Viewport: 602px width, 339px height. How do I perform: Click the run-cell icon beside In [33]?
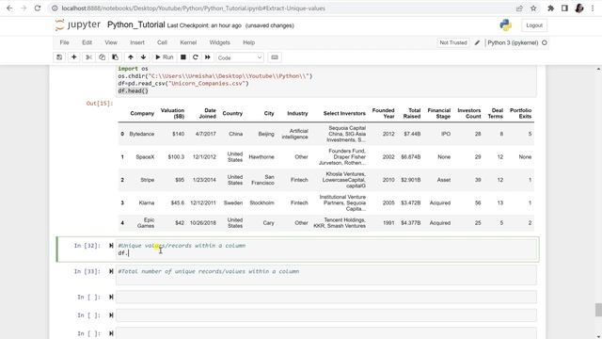point(111,271)
